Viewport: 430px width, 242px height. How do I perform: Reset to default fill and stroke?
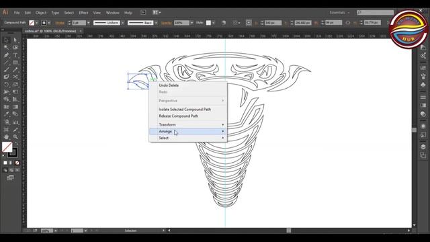coord(3,155)
